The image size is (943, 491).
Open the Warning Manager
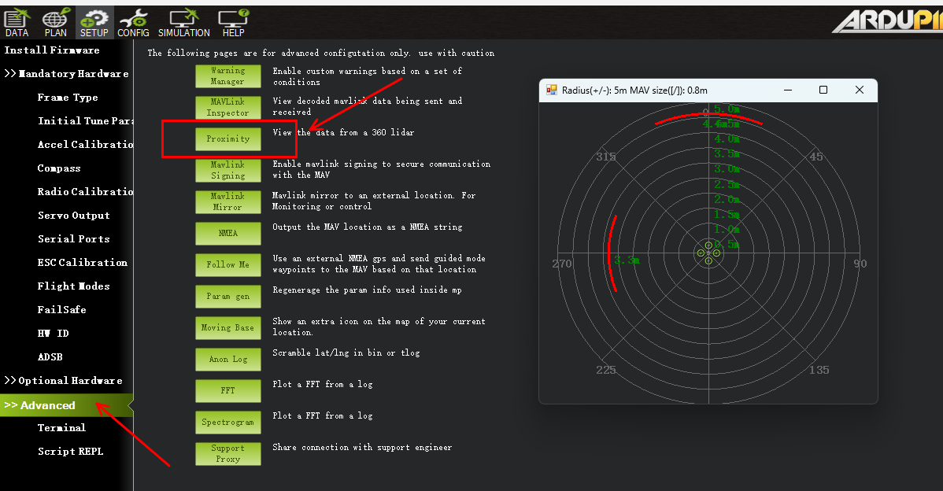(x=227, y=76)
